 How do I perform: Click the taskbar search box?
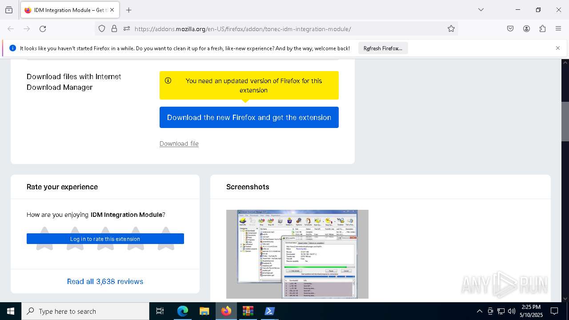[85, 311]
